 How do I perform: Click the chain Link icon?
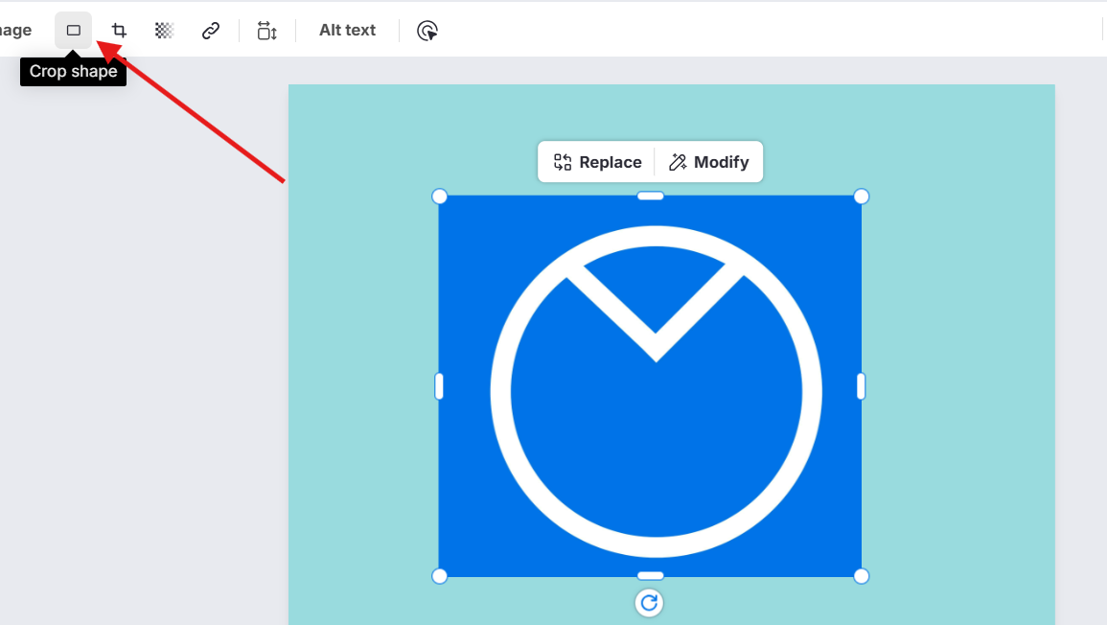pos(211,31)
